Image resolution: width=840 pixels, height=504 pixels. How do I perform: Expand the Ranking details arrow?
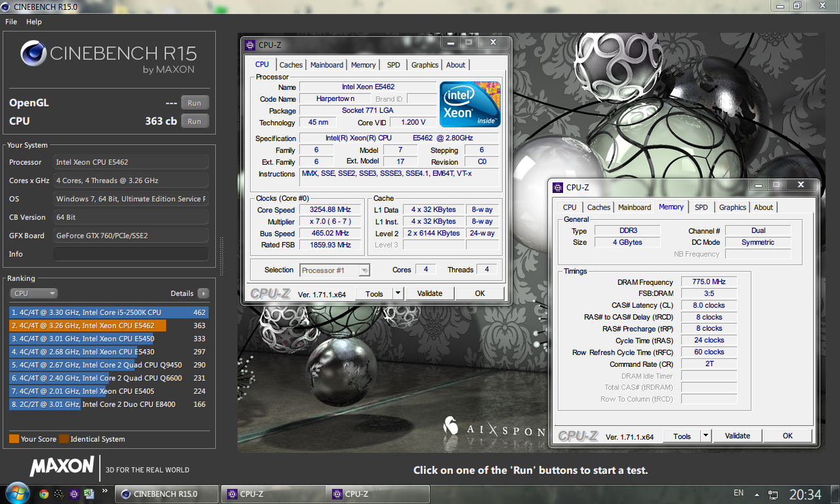[x=203, y=293]
